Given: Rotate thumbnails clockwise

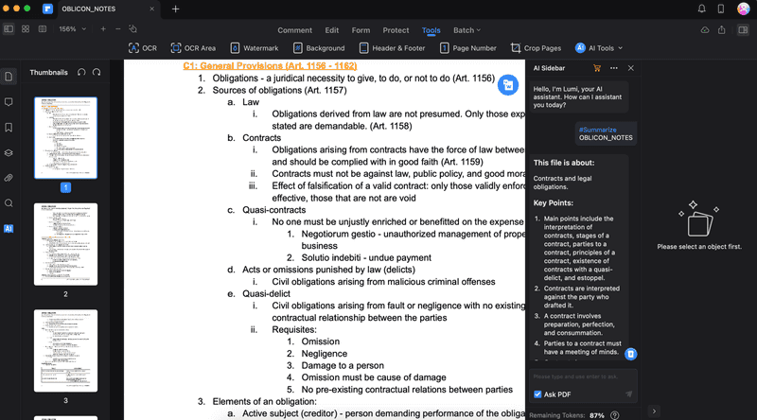Looking at the screenshot, I should [x=97, y=72].
